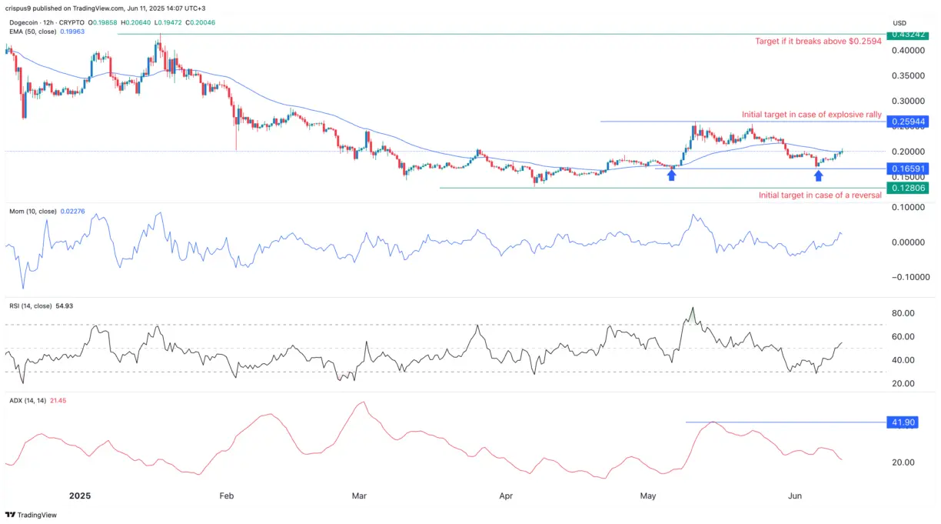
Task: Select the blue 0.25944 price label badge
Action: pyautogui.click(x=908, y=122)
